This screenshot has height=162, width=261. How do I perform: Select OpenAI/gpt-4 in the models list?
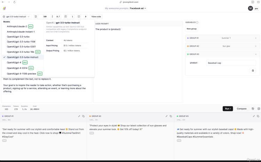pos(14,63)
